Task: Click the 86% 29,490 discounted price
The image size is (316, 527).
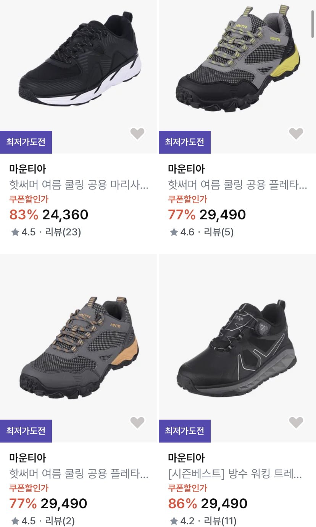Action: point(208,504)
